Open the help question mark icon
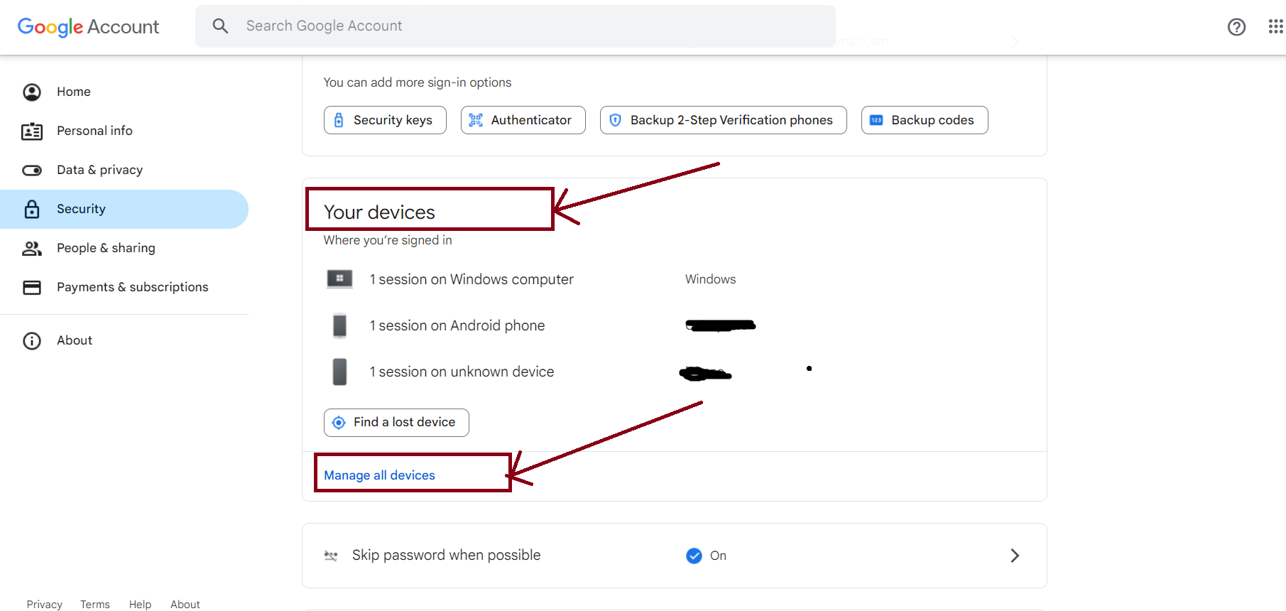This screenshot has width=1286, height=611. tap(1236, 27)
